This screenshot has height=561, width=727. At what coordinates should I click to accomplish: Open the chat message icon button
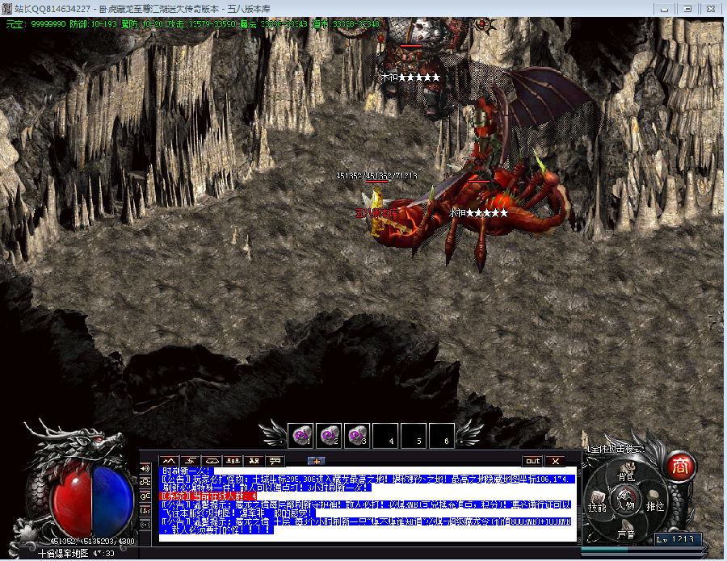pyautogui.click(x=275, y=461)
